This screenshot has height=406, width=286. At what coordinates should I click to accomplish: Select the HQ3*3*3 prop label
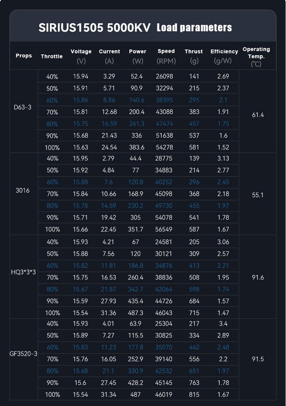coord(23,272)
